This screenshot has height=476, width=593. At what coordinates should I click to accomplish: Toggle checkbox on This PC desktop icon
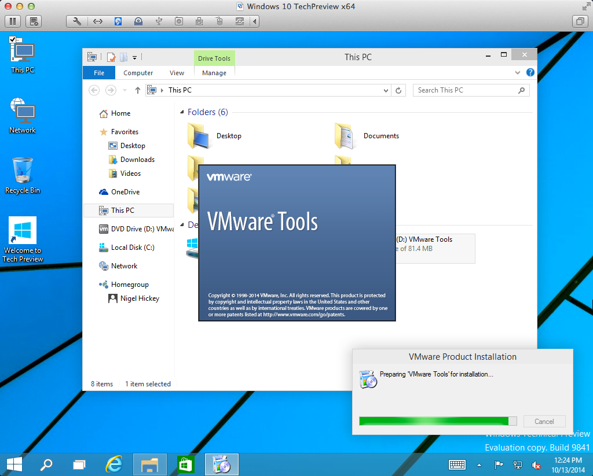(x=13, y=40)
